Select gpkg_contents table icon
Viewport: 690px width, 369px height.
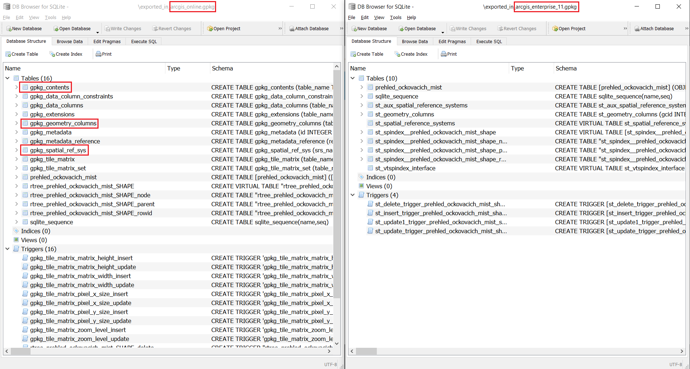pyautogui.click(x=25, y=87)
